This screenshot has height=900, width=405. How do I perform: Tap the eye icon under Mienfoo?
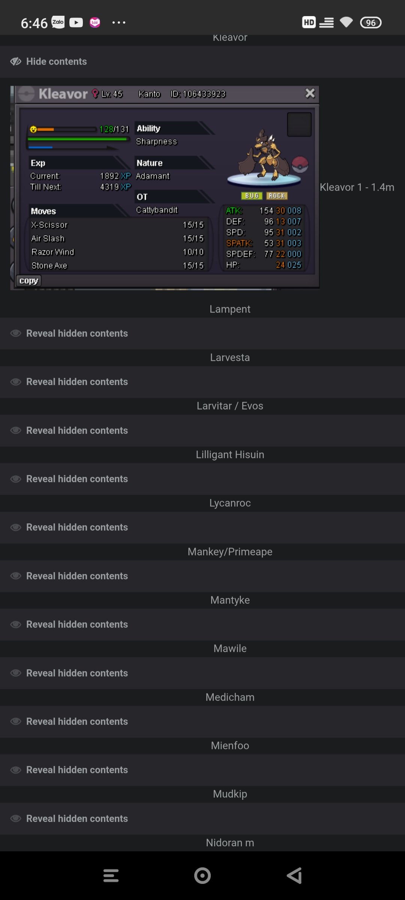(16, 770)
